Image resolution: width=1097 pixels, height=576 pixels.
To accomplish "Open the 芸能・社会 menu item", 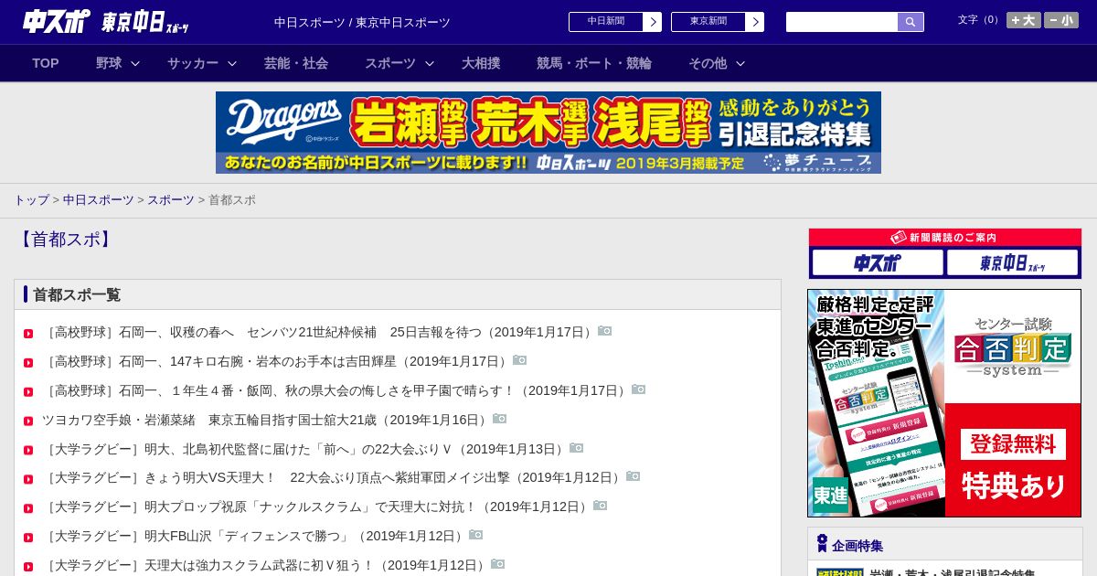I will (296, 63).
